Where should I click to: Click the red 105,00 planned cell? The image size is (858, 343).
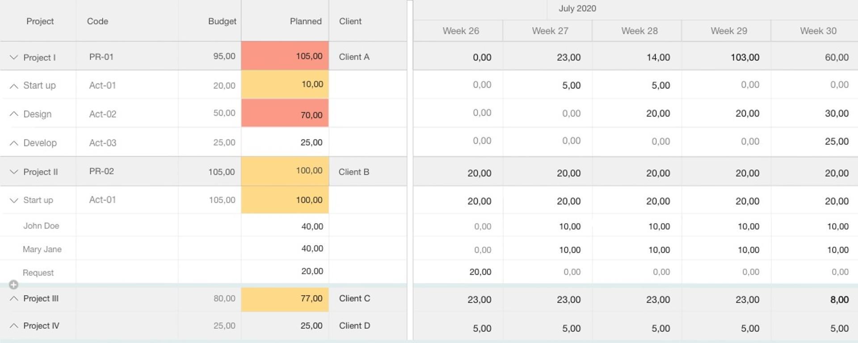[x=285, y=56]
